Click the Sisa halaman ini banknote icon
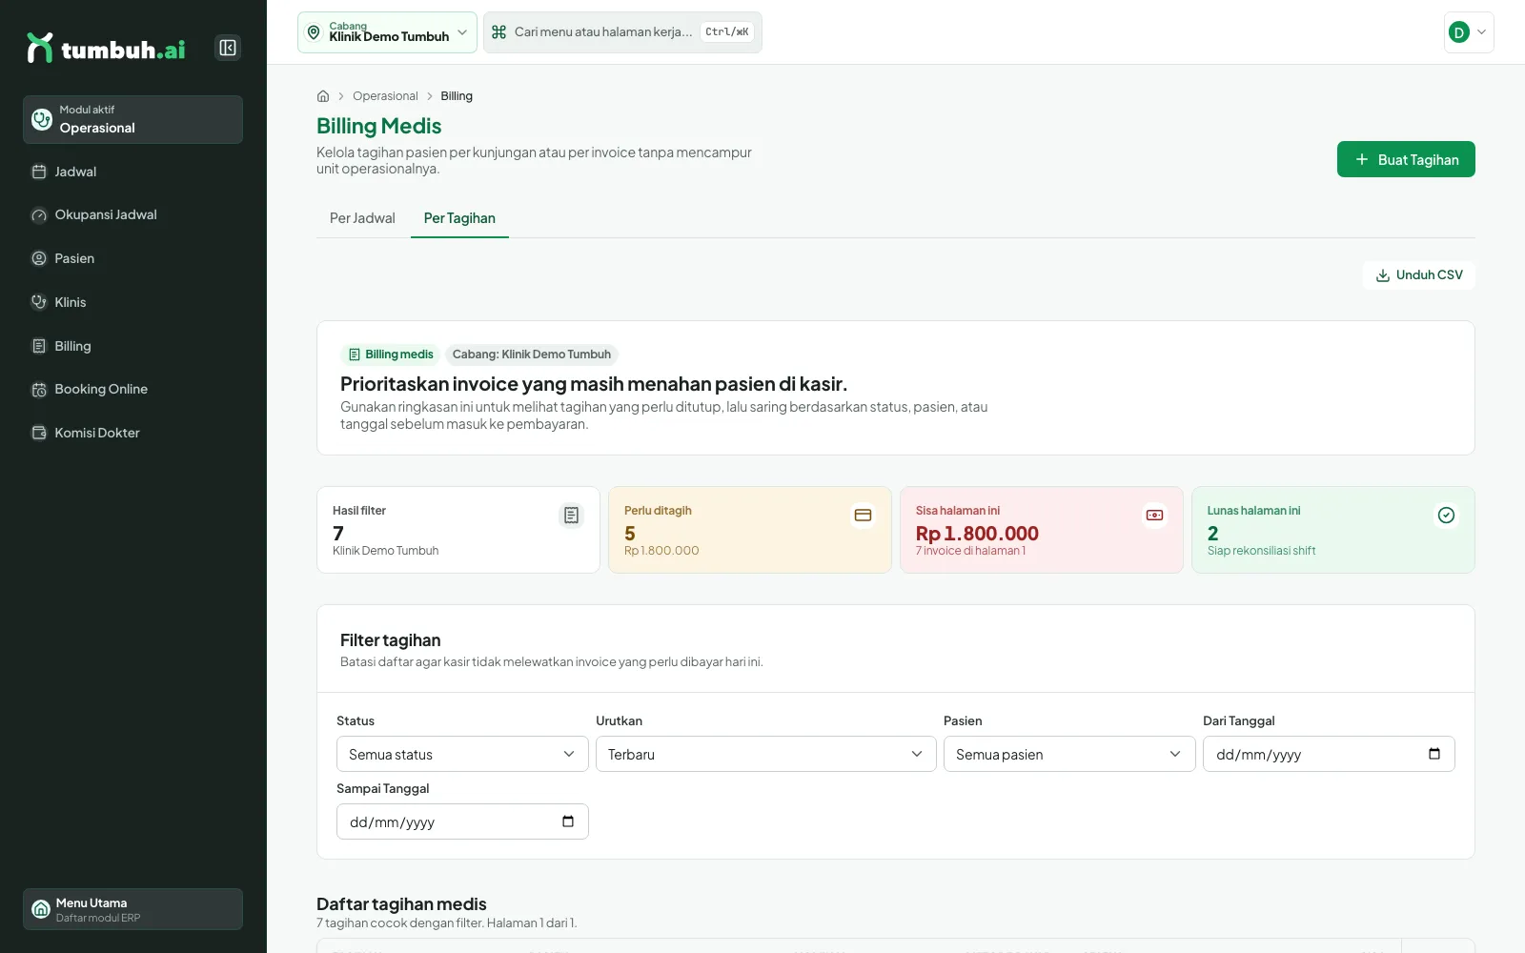 [1154, 516]
